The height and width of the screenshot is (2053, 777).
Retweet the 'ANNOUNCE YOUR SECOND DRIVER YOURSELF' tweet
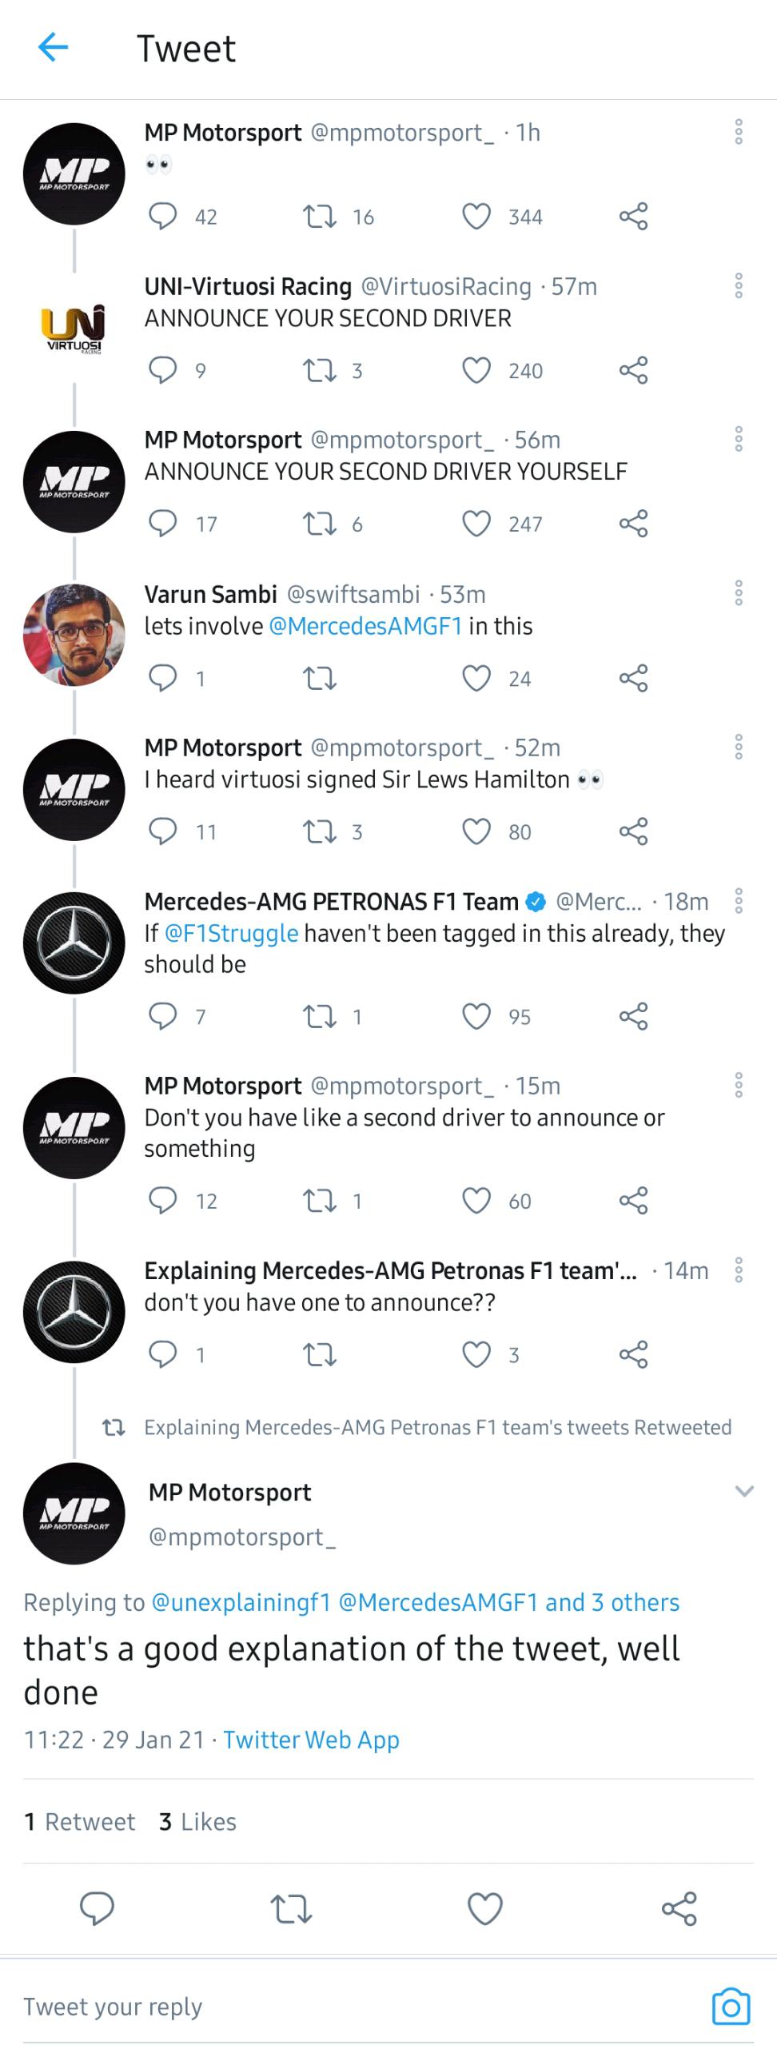[320, 524]
